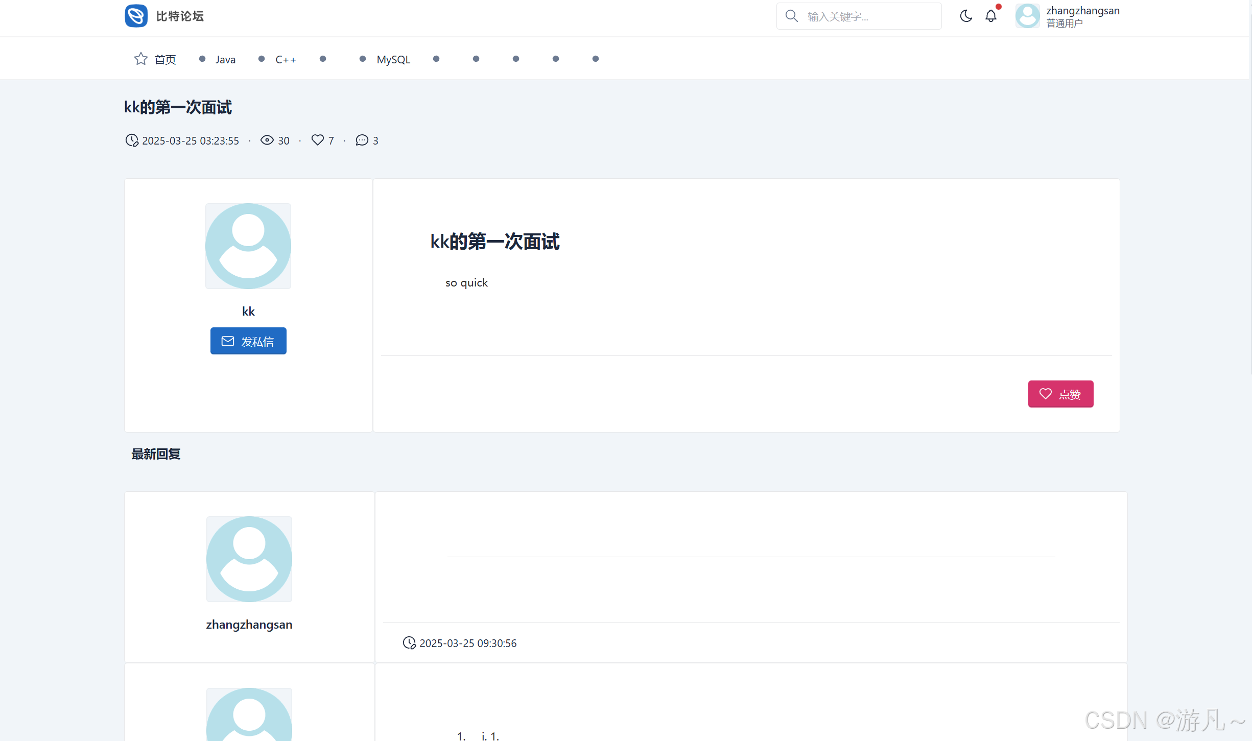The image size is (1252, 741).
Task: Click kk's profile avatar image
Action: point(248,246)
